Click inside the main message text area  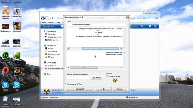click(x=95, y=37)
